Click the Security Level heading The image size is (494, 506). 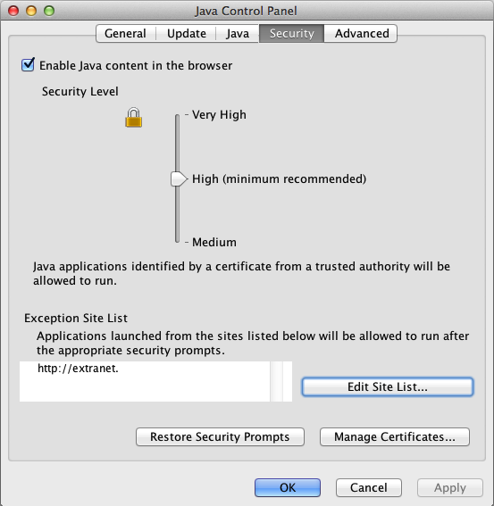pos(80,91)
